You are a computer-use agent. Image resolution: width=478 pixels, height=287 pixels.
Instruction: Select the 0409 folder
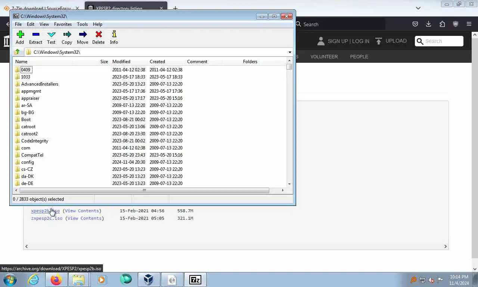(25, 70)
